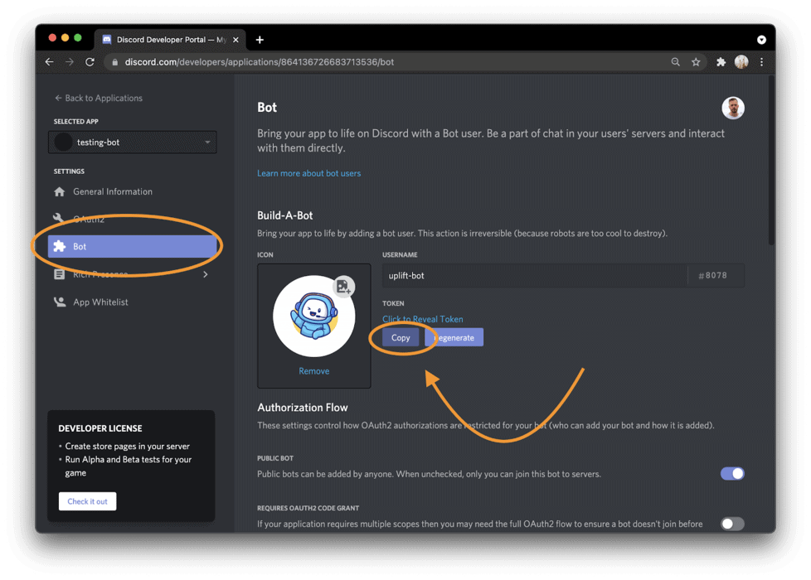Click the browser forward arrow

tap(70, 62)
